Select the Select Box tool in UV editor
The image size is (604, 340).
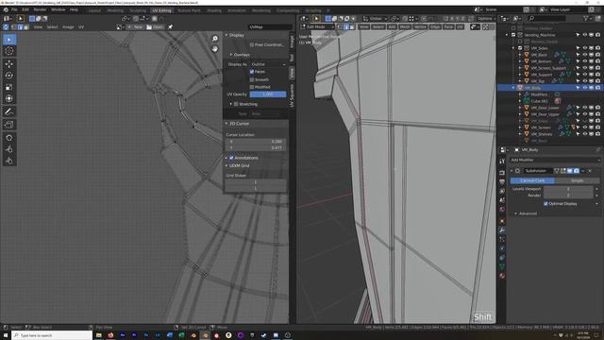[9, 40]
